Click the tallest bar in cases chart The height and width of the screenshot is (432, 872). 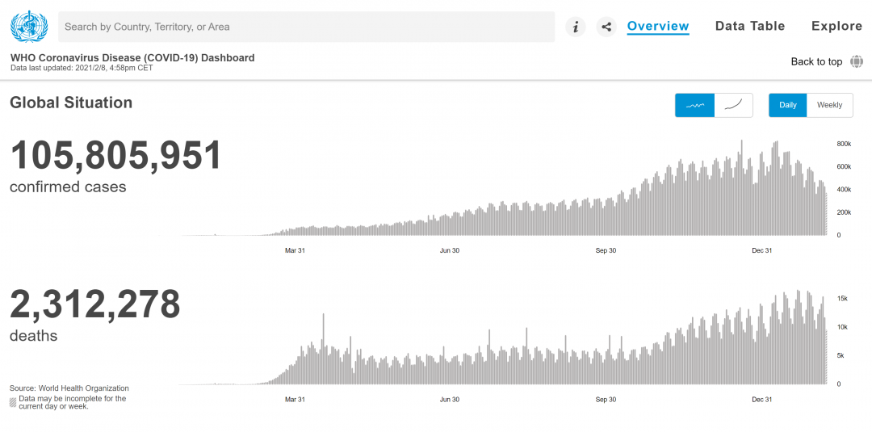[741, 188]
